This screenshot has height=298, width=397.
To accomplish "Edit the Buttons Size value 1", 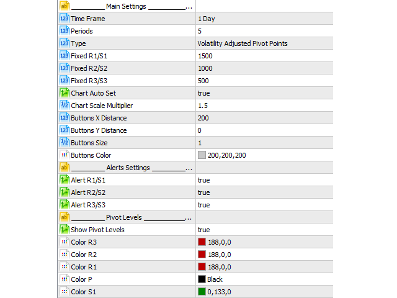I will coord(200,143).
